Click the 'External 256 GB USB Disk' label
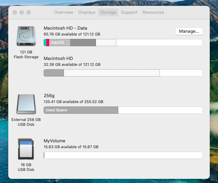218x183 pixels. point(26,122)
